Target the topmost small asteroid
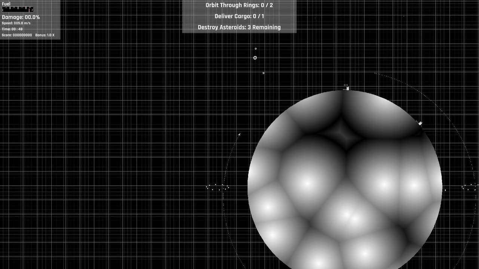 [256, 49]
